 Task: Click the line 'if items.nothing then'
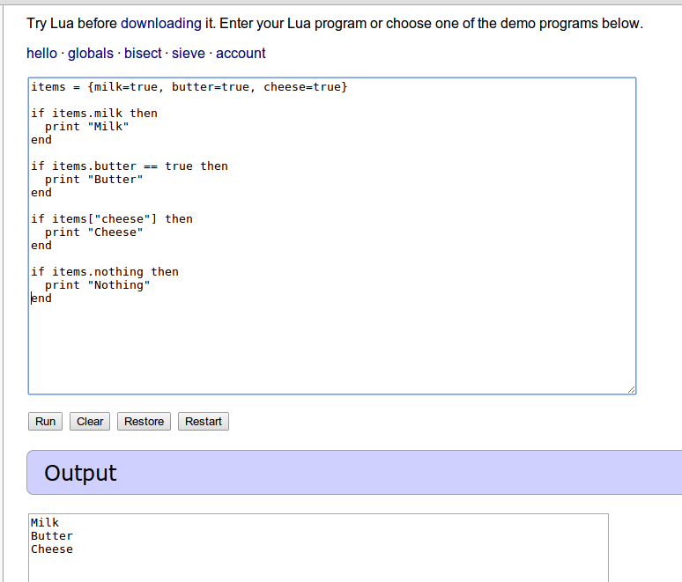(x=105, y=272)
